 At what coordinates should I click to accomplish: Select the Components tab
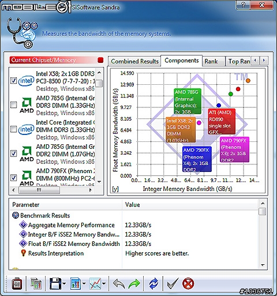(182, 61)
